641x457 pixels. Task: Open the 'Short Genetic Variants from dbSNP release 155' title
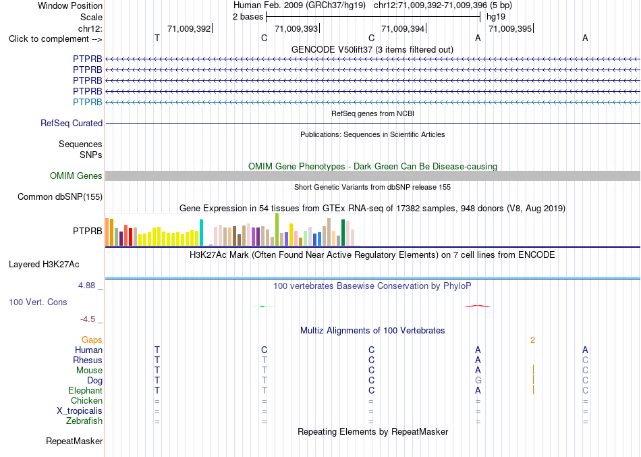(x=372, y=188)
